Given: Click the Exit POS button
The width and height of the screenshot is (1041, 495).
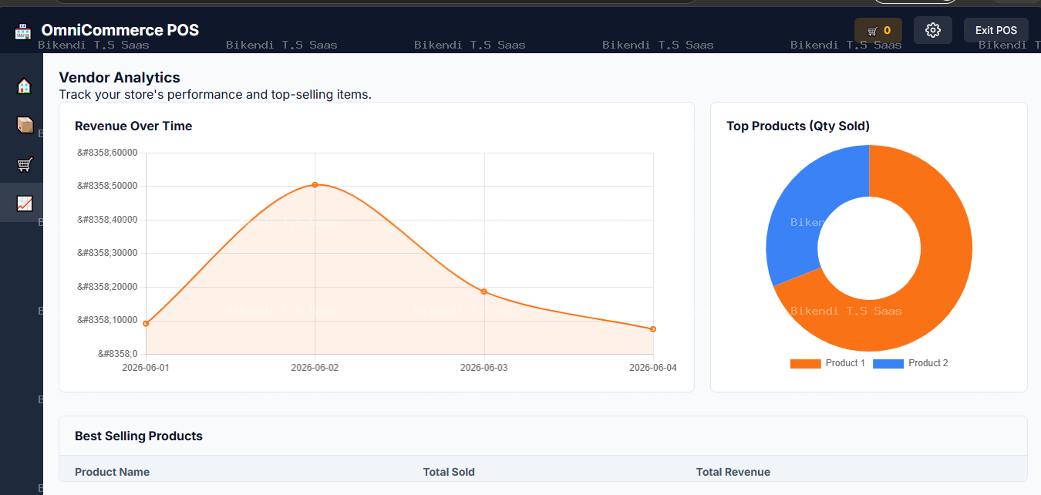Looking at the screenshot, I should pos(996,30).
